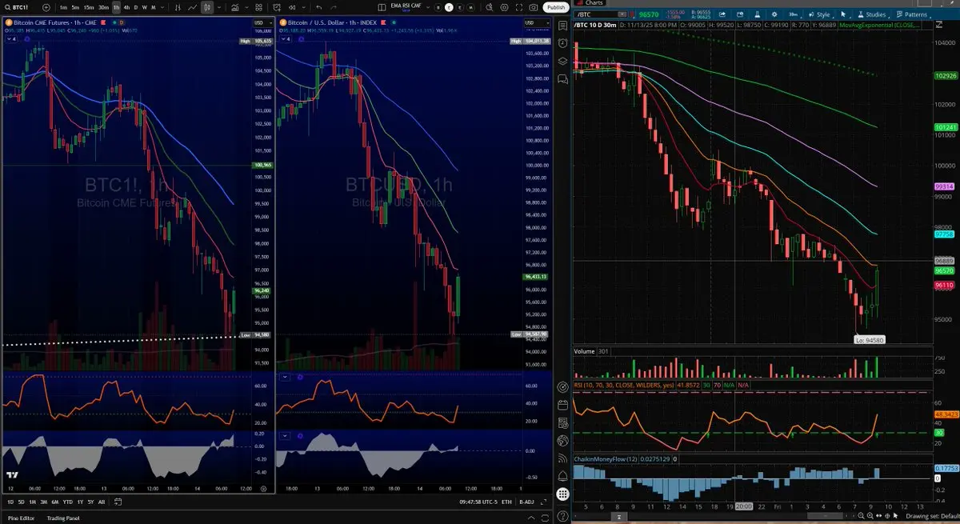Viewport: 960px width, 524px height.
Task: Expand the chart style dropdown arrow
Action: [219, 7]
